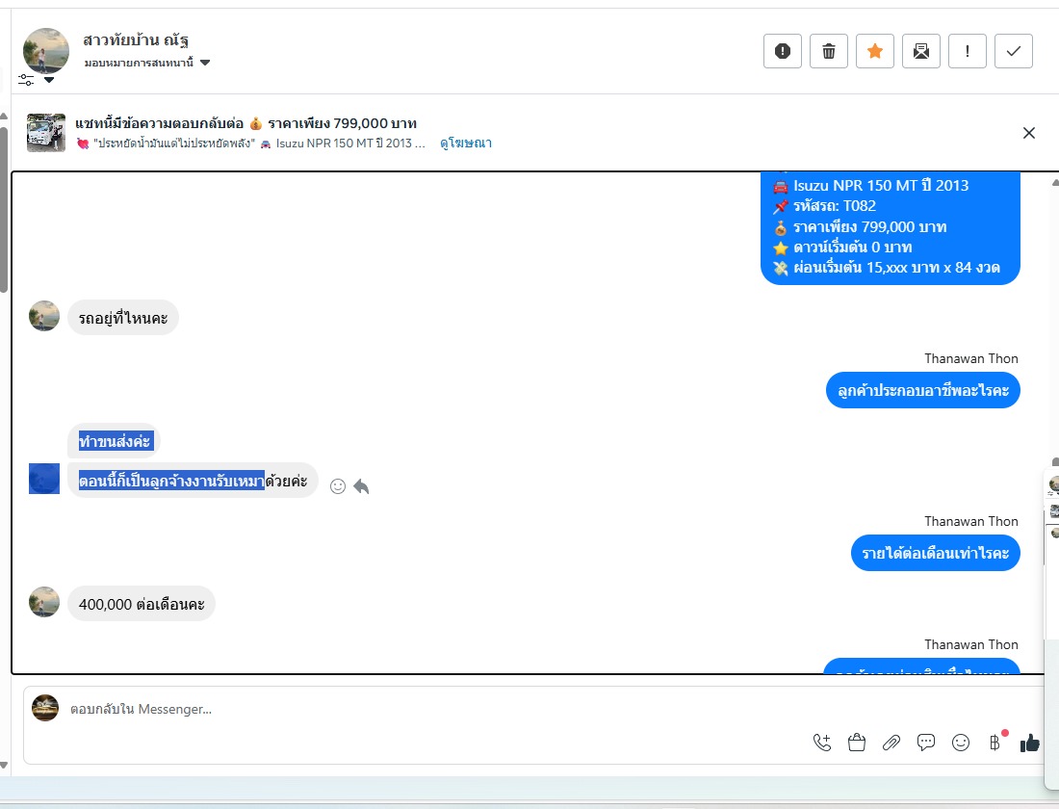Open saved replies speech bubble icon

[926, 743]
